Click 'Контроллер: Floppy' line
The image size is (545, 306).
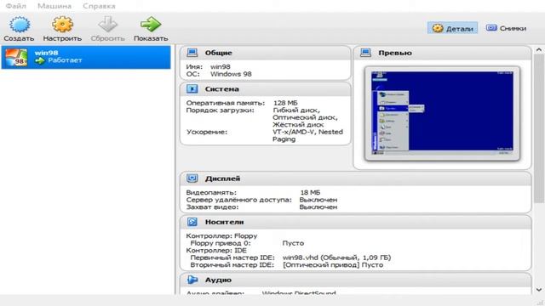pos(221,235)
